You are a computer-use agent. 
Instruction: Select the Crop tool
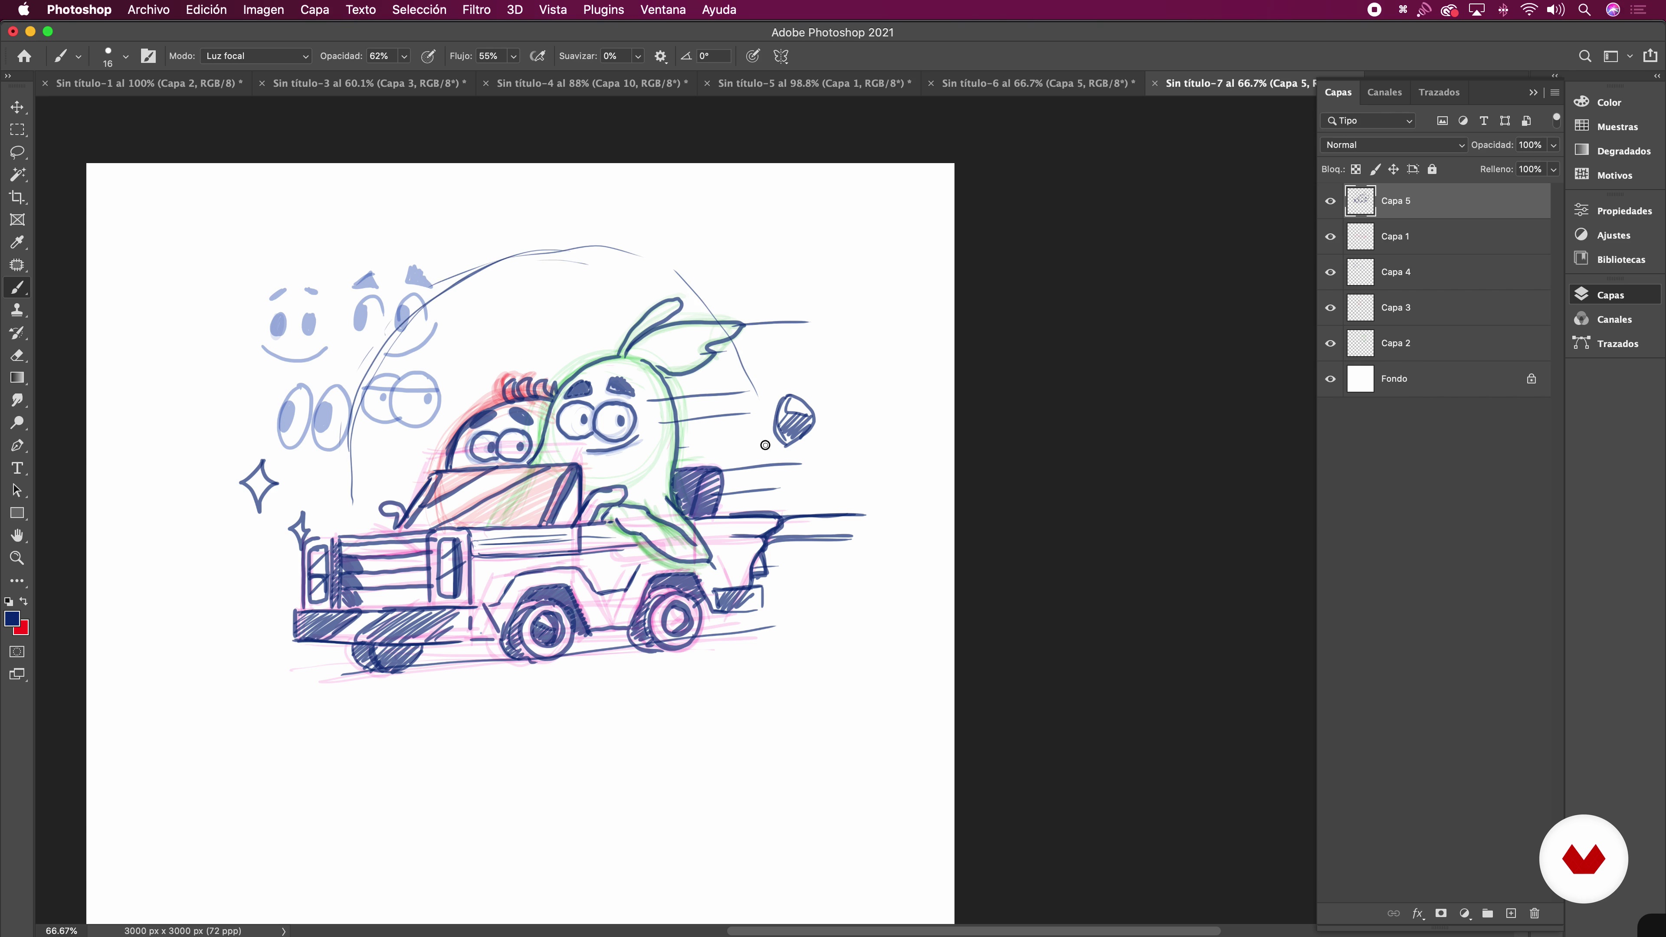click(x=17, y=197)
